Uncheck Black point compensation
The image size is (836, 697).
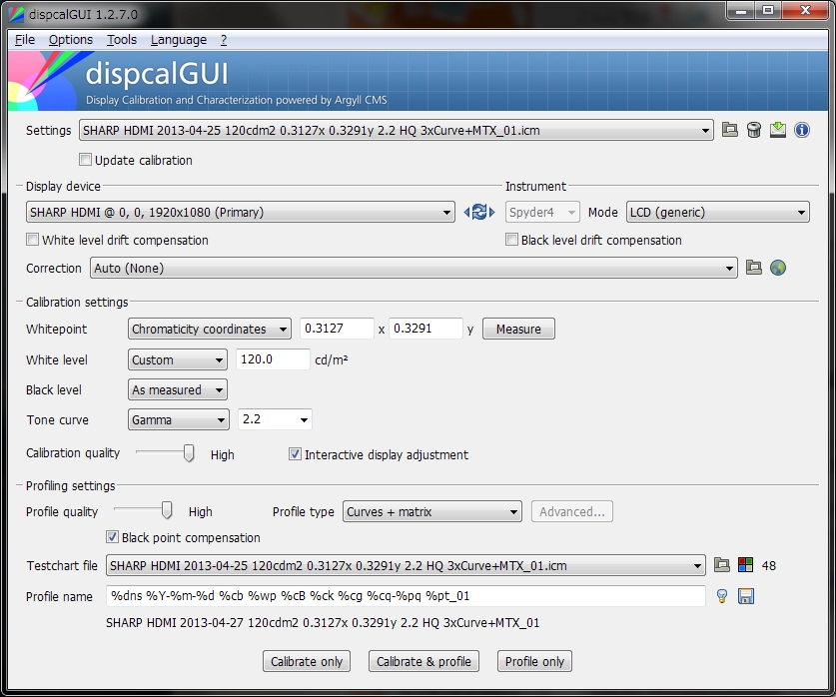tap(112, 536)
